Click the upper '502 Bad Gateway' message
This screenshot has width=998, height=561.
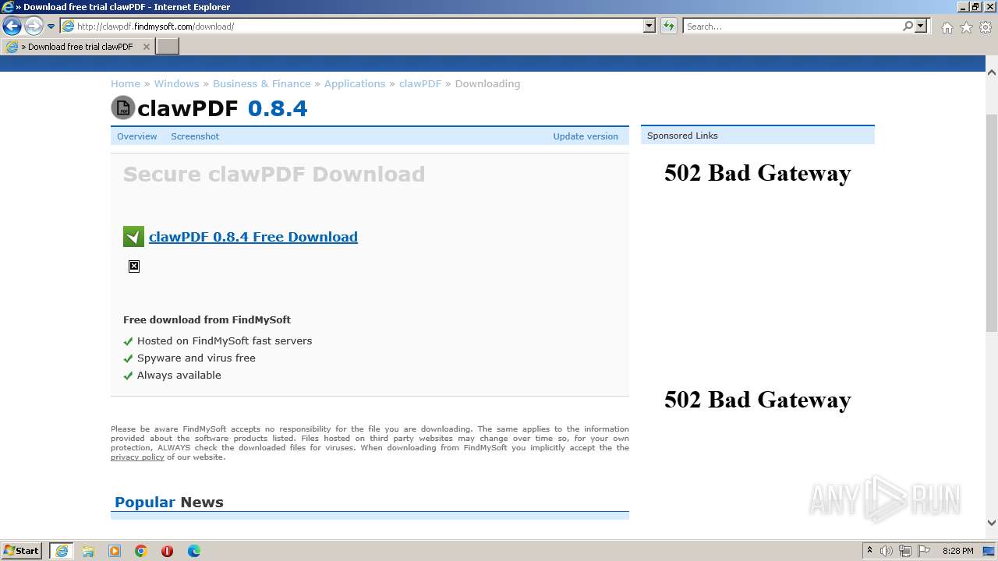click(757, 173)
